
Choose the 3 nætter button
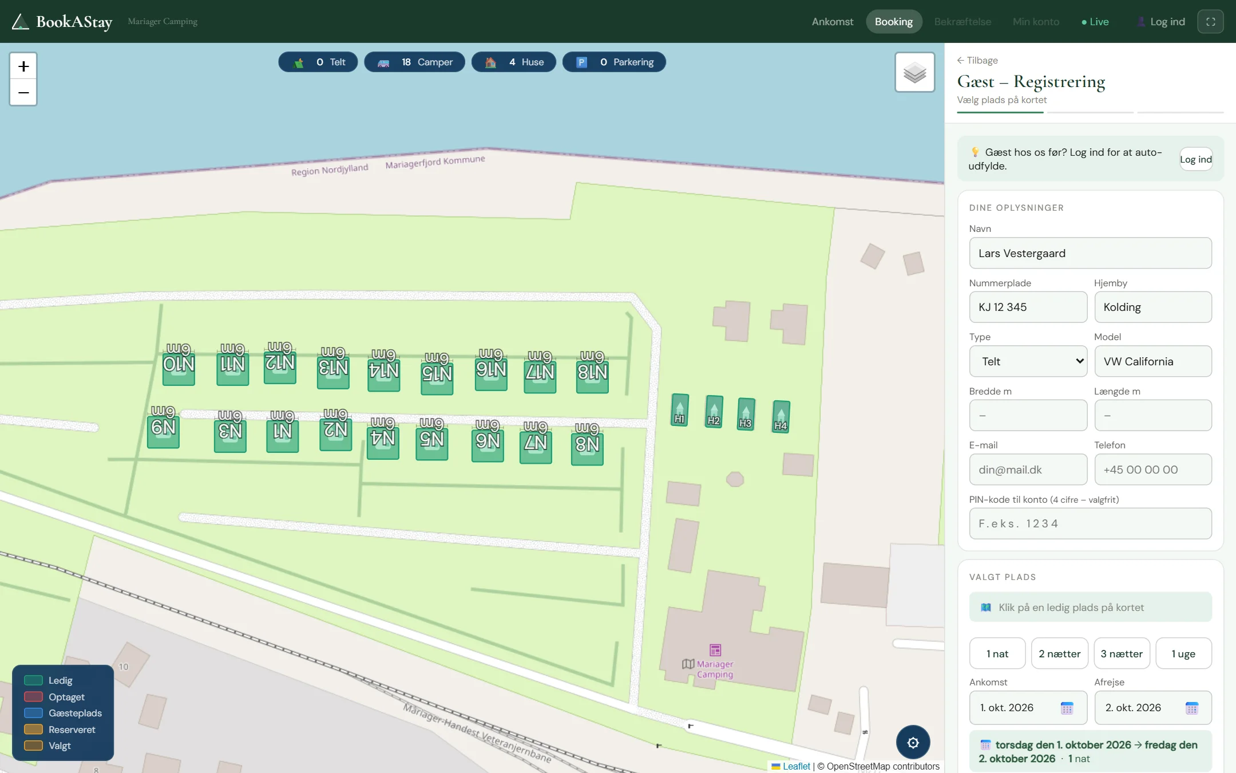[1122, 653]
